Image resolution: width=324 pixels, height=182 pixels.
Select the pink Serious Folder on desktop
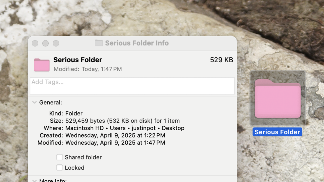[278, 99]
